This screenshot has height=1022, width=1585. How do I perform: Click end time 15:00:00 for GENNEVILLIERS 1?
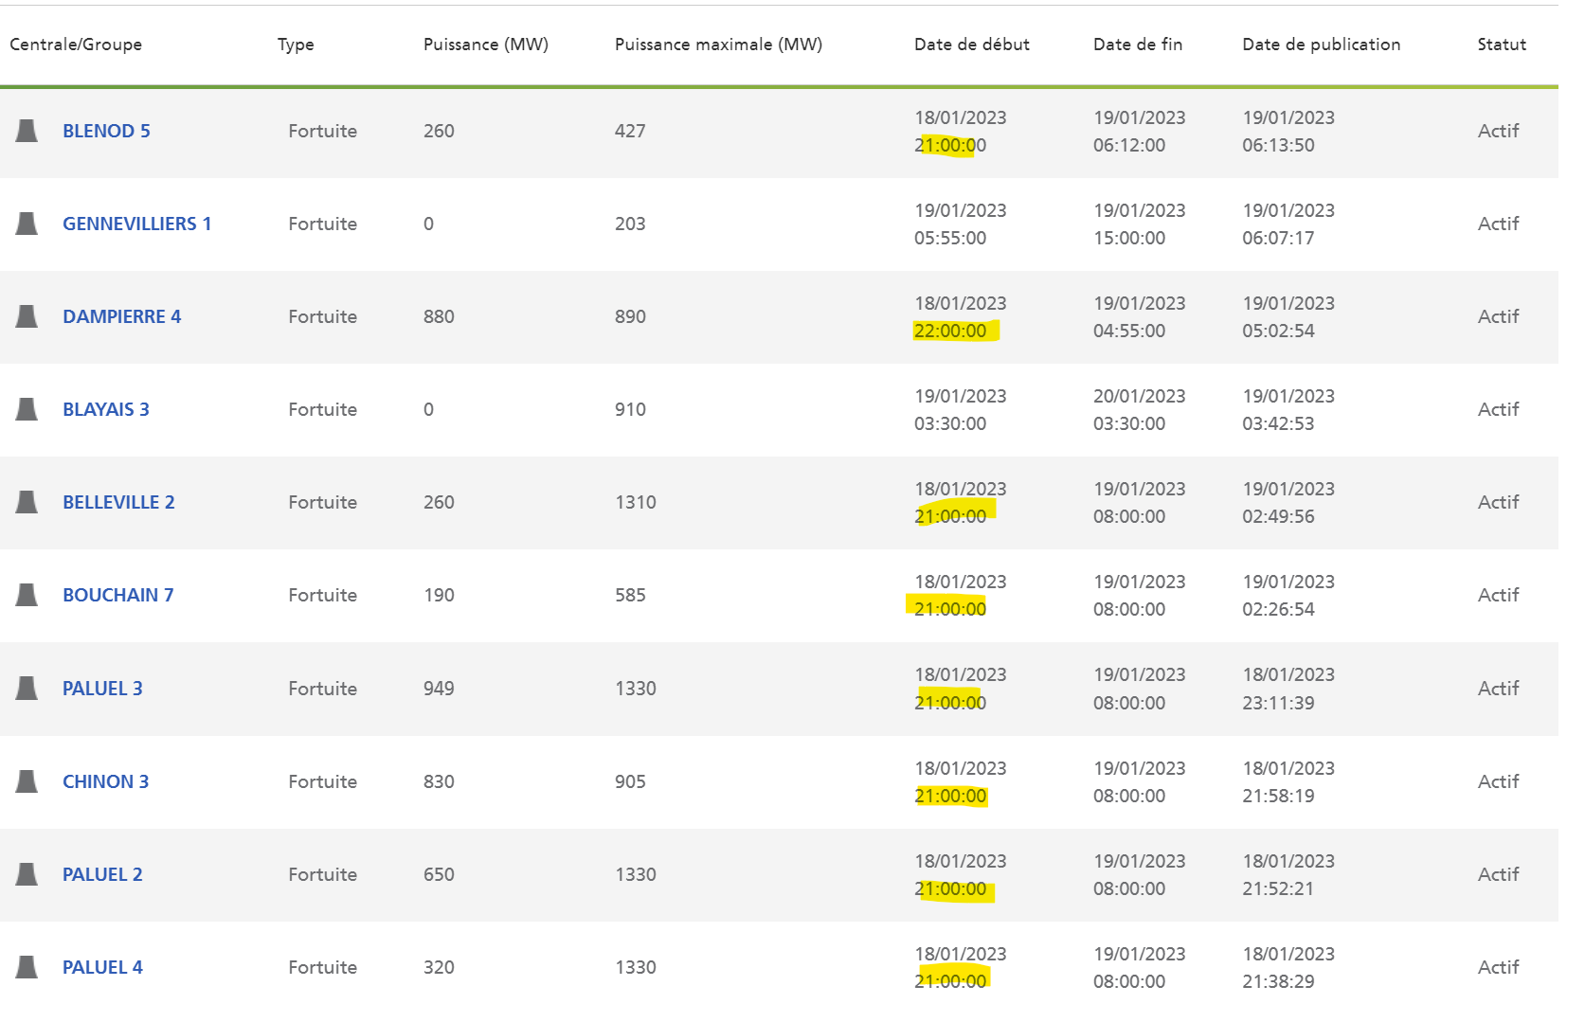click(x=1129, y=238)
